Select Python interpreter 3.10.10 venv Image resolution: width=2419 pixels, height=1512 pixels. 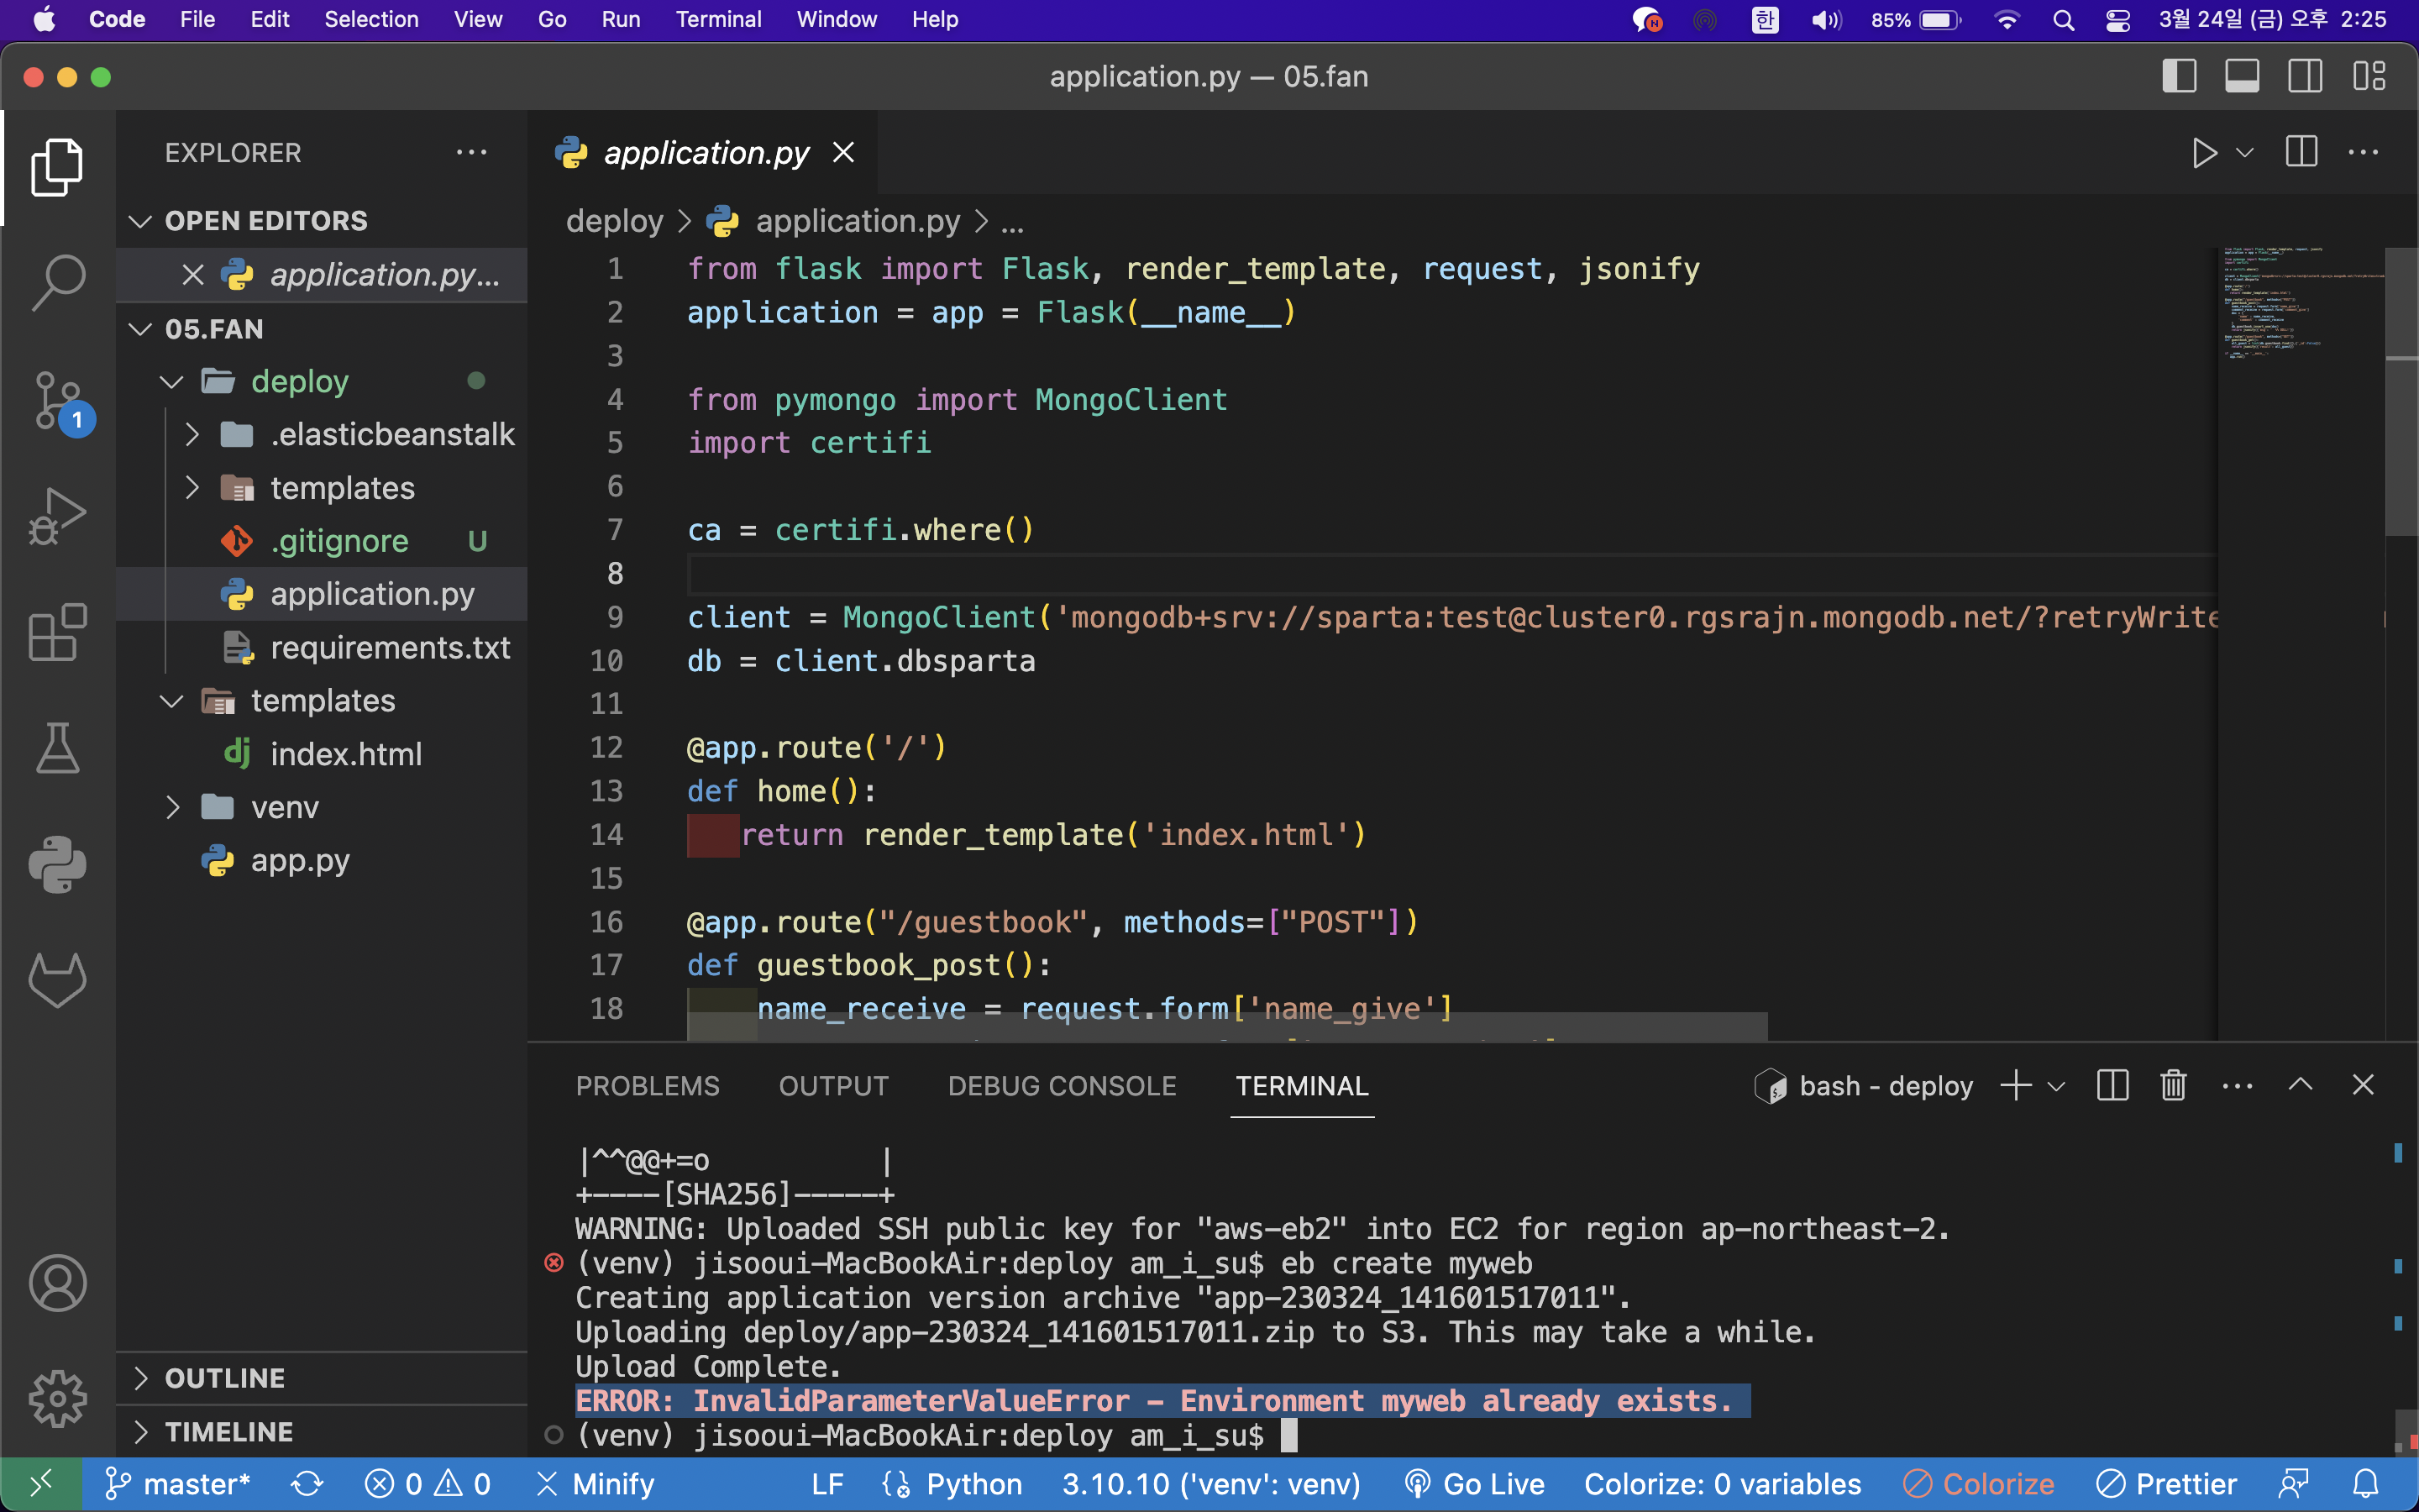(x=1210, y=1484)
